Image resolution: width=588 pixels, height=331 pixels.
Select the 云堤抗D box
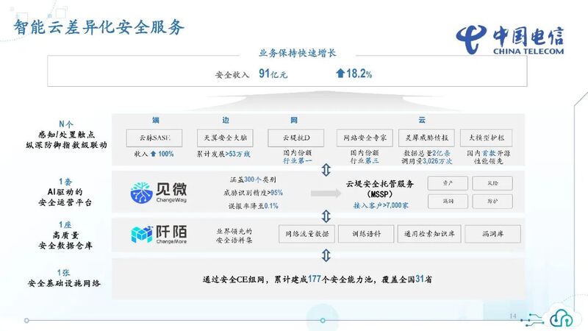(296, 138)
